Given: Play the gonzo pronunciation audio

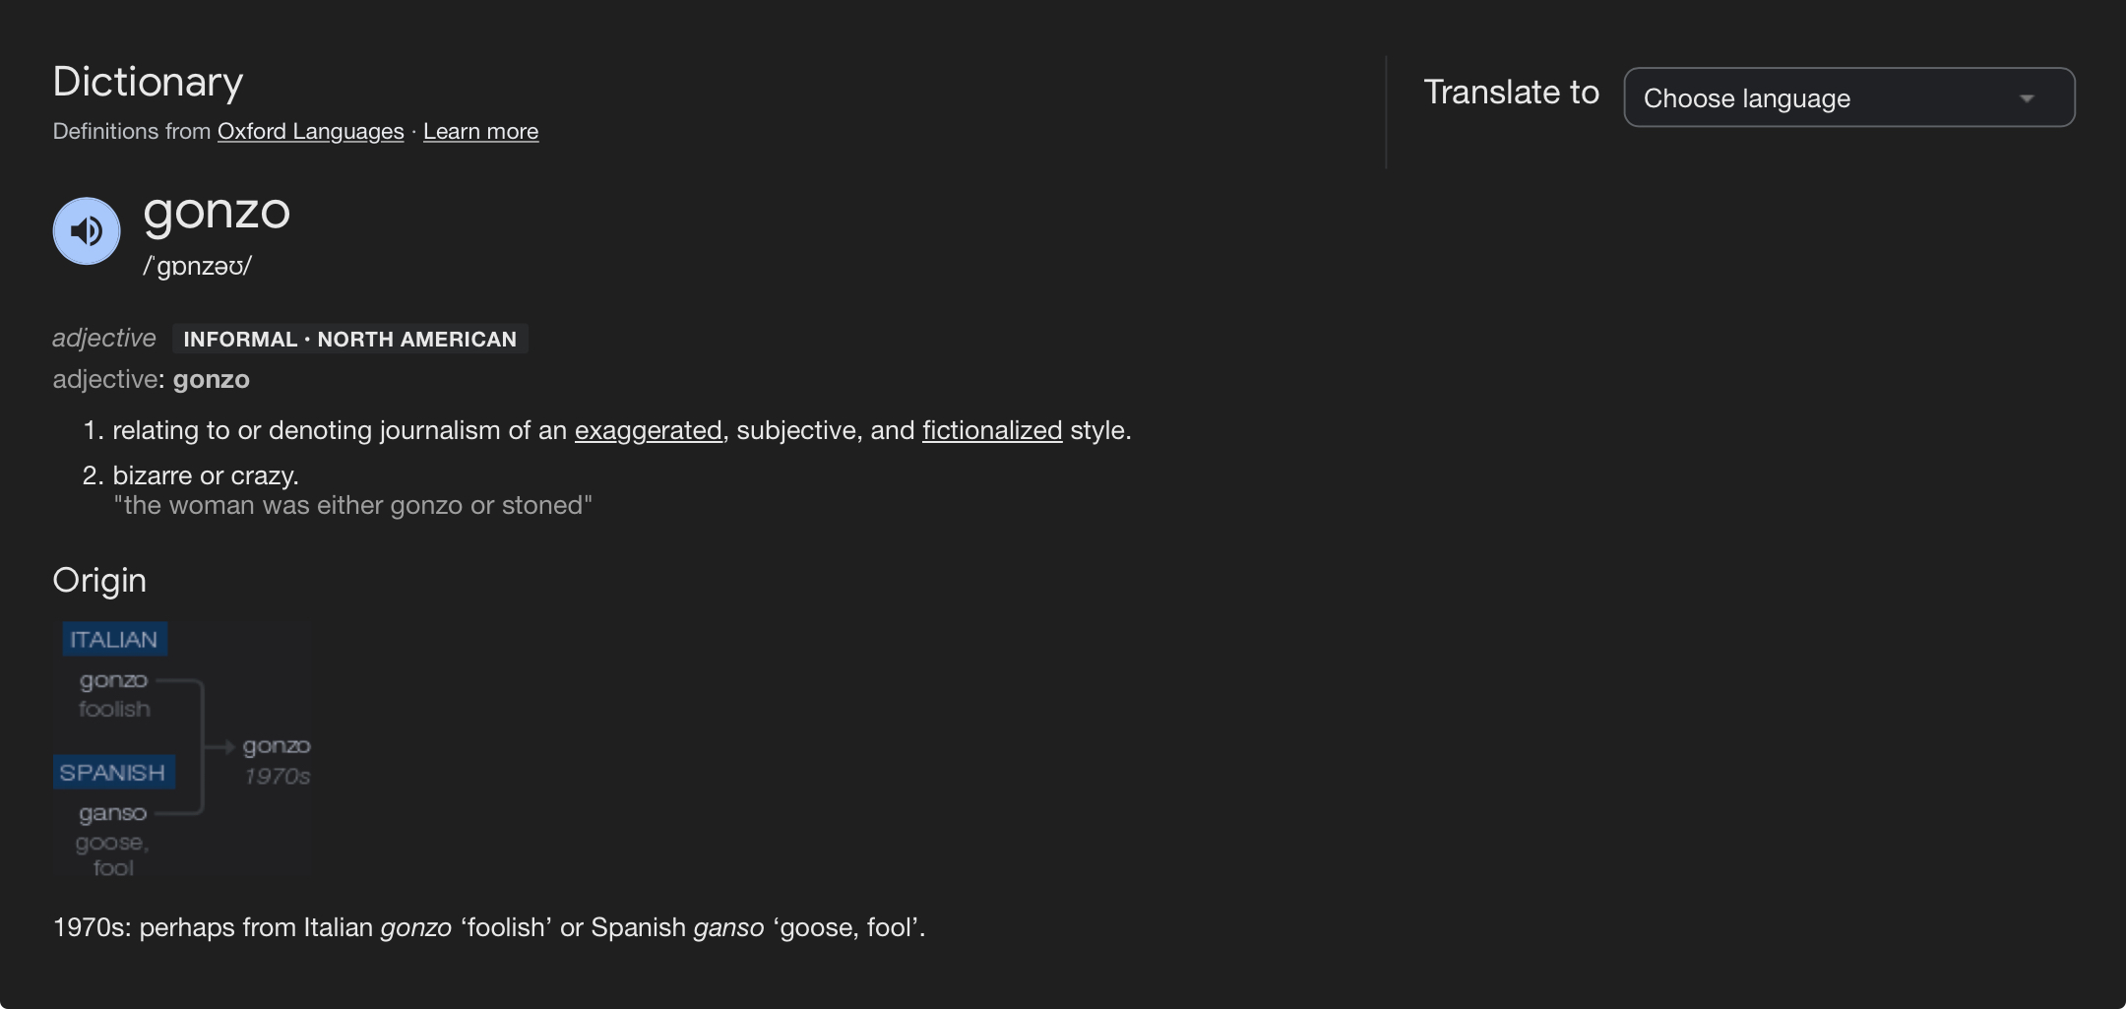Looking at the screenshot, I should 87,231.
